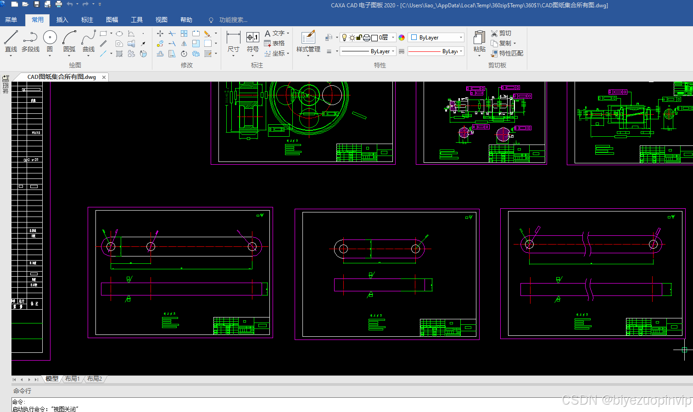Select the 多段线 (polyline) tool
693x412 pixels.
30,41
